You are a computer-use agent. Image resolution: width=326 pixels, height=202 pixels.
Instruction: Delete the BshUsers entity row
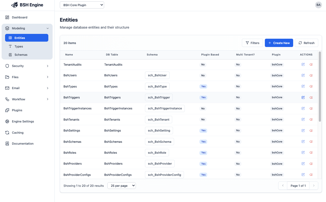point(311,75)
